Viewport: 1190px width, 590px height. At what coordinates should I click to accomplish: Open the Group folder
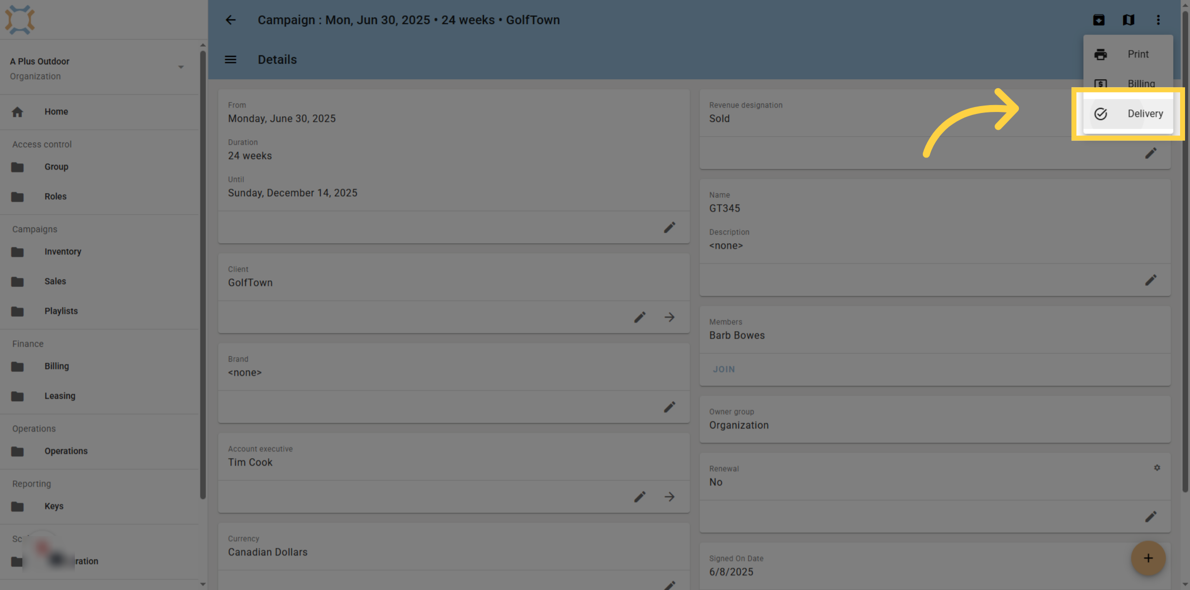[x=99, y=167]
